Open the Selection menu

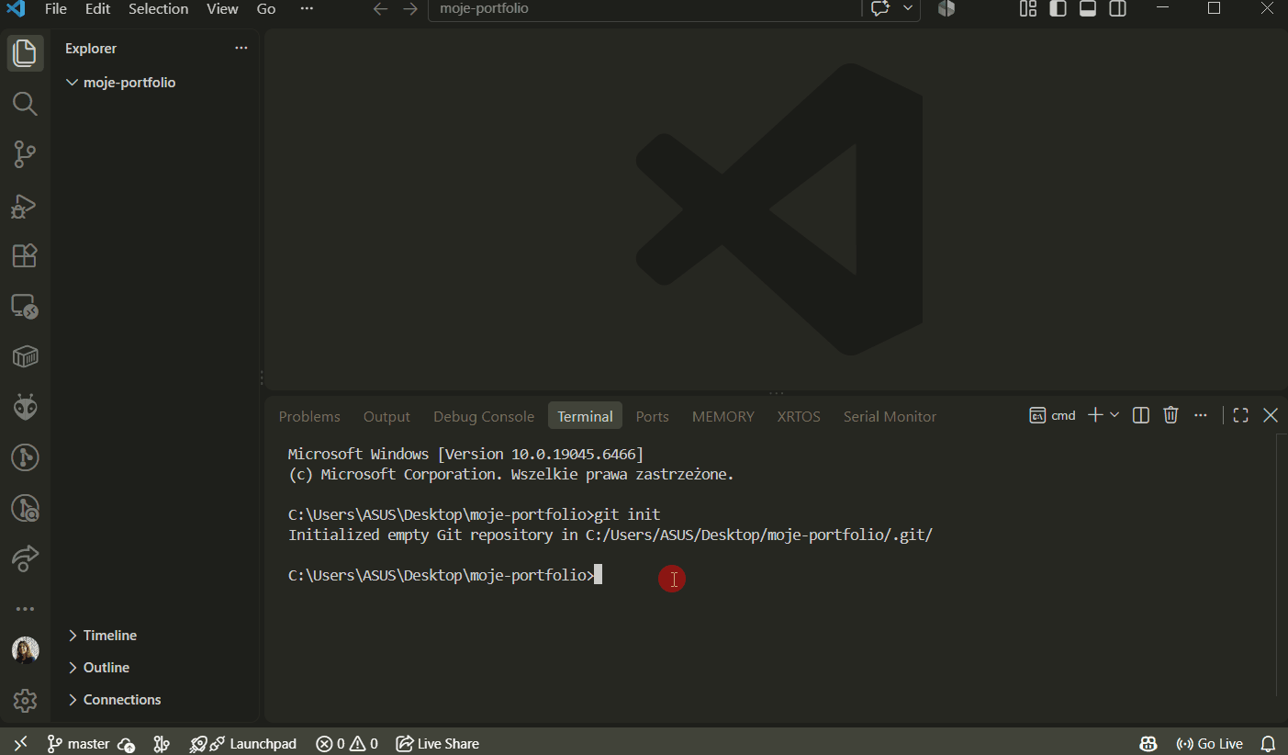pos(158,9)
